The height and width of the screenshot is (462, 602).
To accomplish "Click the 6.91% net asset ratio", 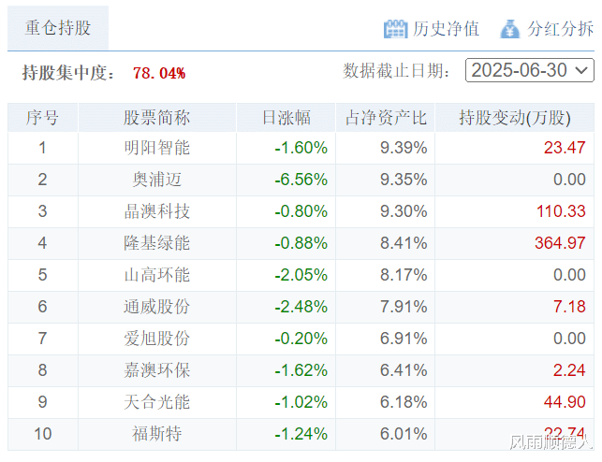I will [404, 339].
